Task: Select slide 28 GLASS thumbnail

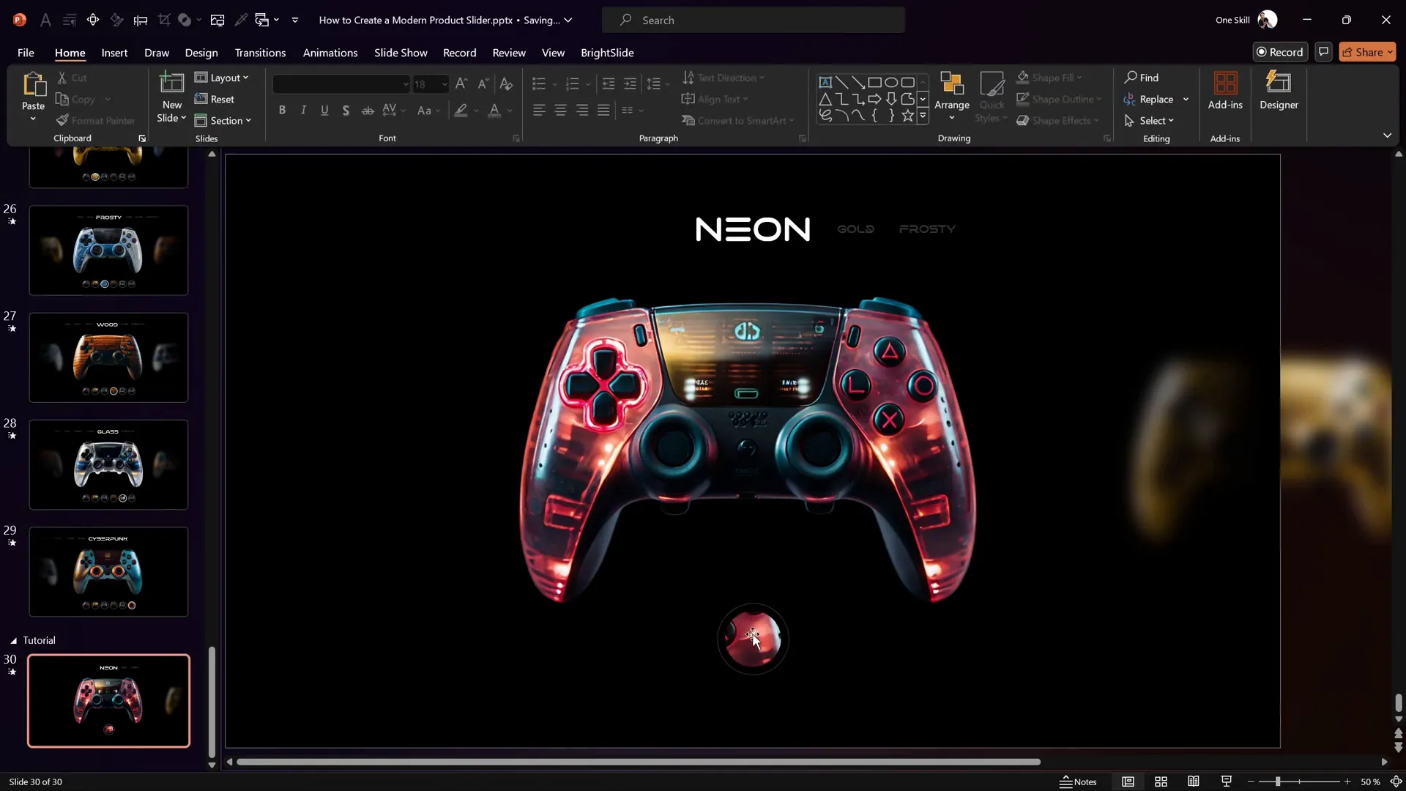Action: coord(108,464)
